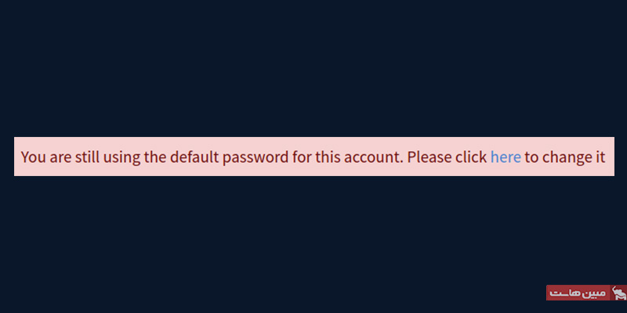Click the dark navy area above the banner
This screenshot has height=313, width=627.
pos(313,68)
